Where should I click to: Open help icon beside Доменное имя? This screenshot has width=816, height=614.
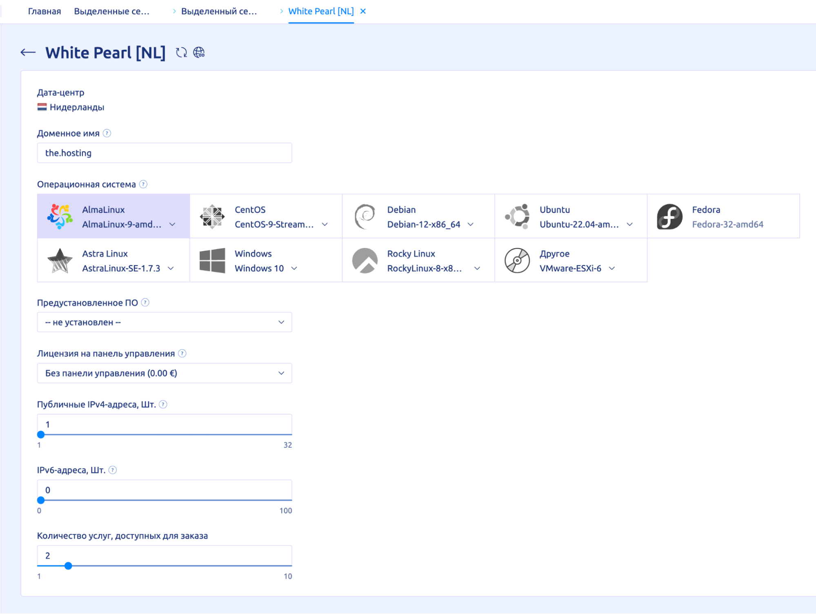pyautogui.click(x=107, y=133)
